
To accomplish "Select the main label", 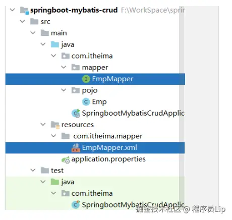I will tap(59, 33).
